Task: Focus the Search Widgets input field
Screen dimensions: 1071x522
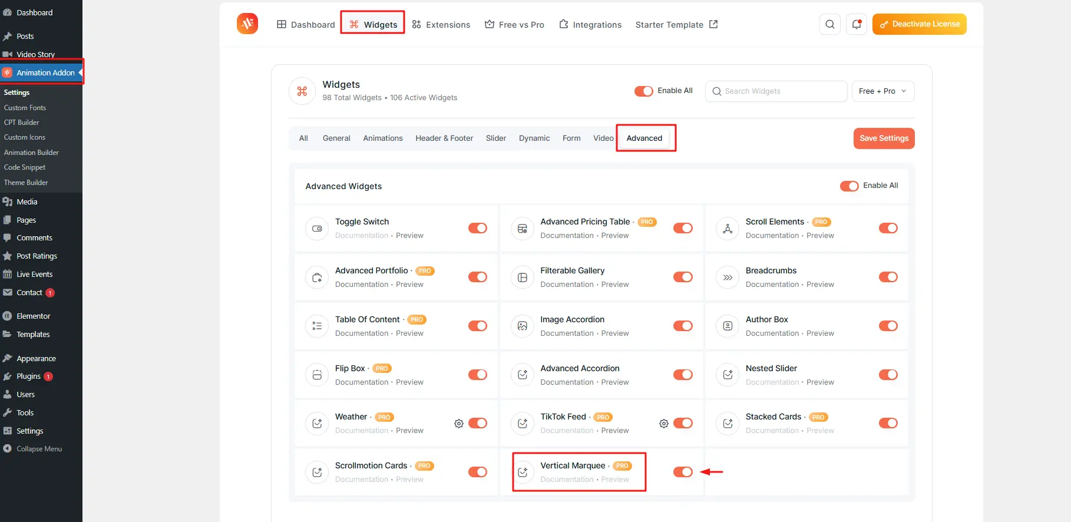Action: point(776,91)
